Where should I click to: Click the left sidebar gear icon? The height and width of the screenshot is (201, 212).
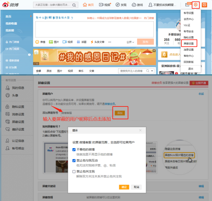tap(29, 55)
